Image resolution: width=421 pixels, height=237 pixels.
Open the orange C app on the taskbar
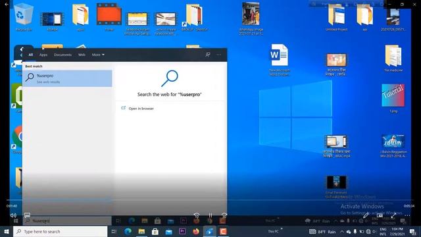tap(223, 231)
